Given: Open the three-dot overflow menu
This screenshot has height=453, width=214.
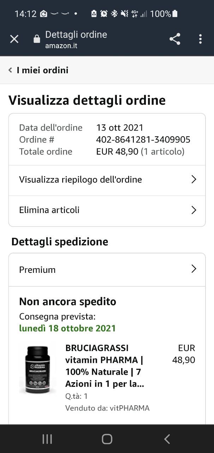Looking at the screenshot, I should (x=200, y=39).
